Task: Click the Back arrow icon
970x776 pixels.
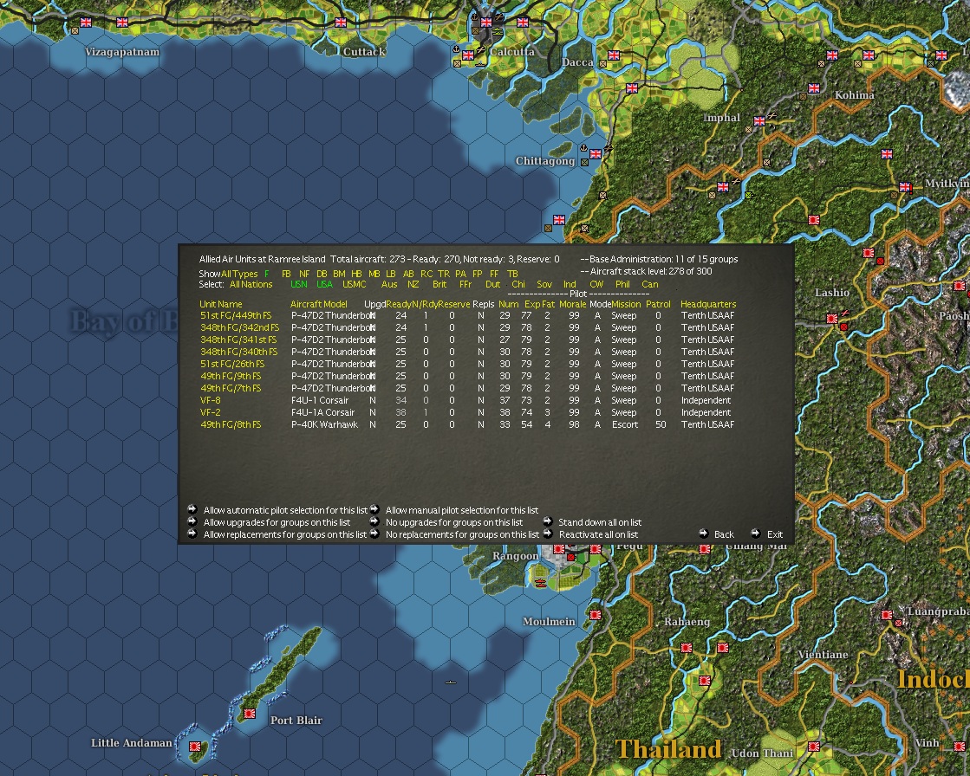Action: (x=703, y=533)
